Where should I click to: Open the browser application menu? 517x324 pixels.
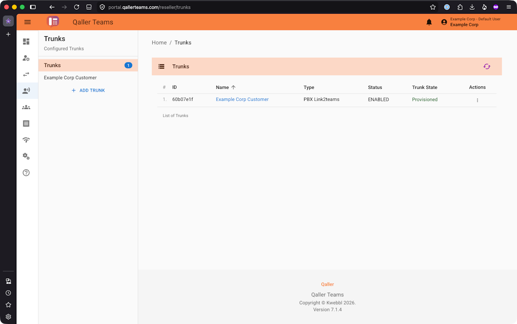[x=509, y=7]
